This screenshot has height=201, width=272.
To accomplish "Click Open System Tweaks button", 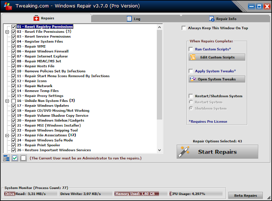I will tap(217, 79).
